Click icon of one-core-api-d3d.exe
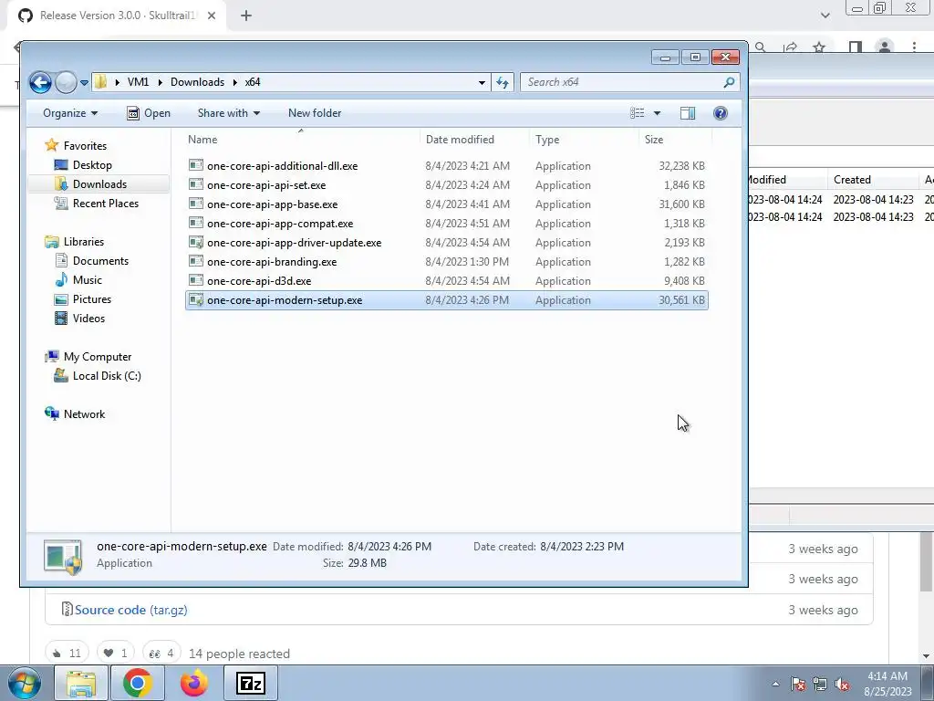The image size is (934, 701). [x=196, y=280]
